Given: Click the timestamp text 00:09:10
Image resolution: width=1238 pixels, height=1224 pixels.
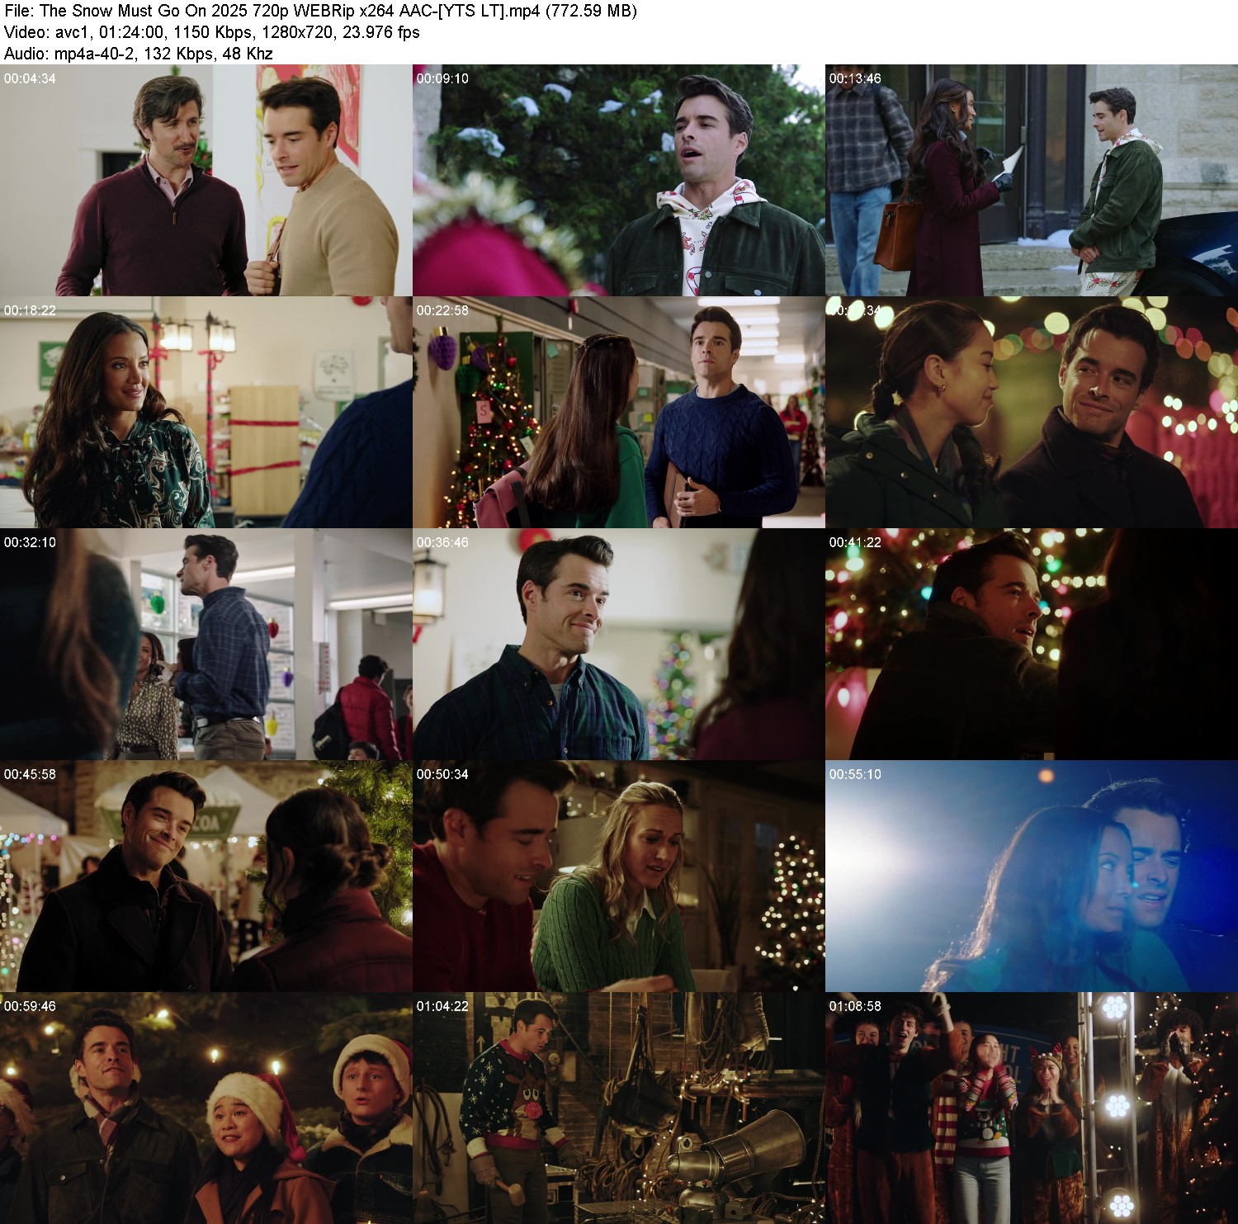Looking at the screenshot, I should point(442,78).
